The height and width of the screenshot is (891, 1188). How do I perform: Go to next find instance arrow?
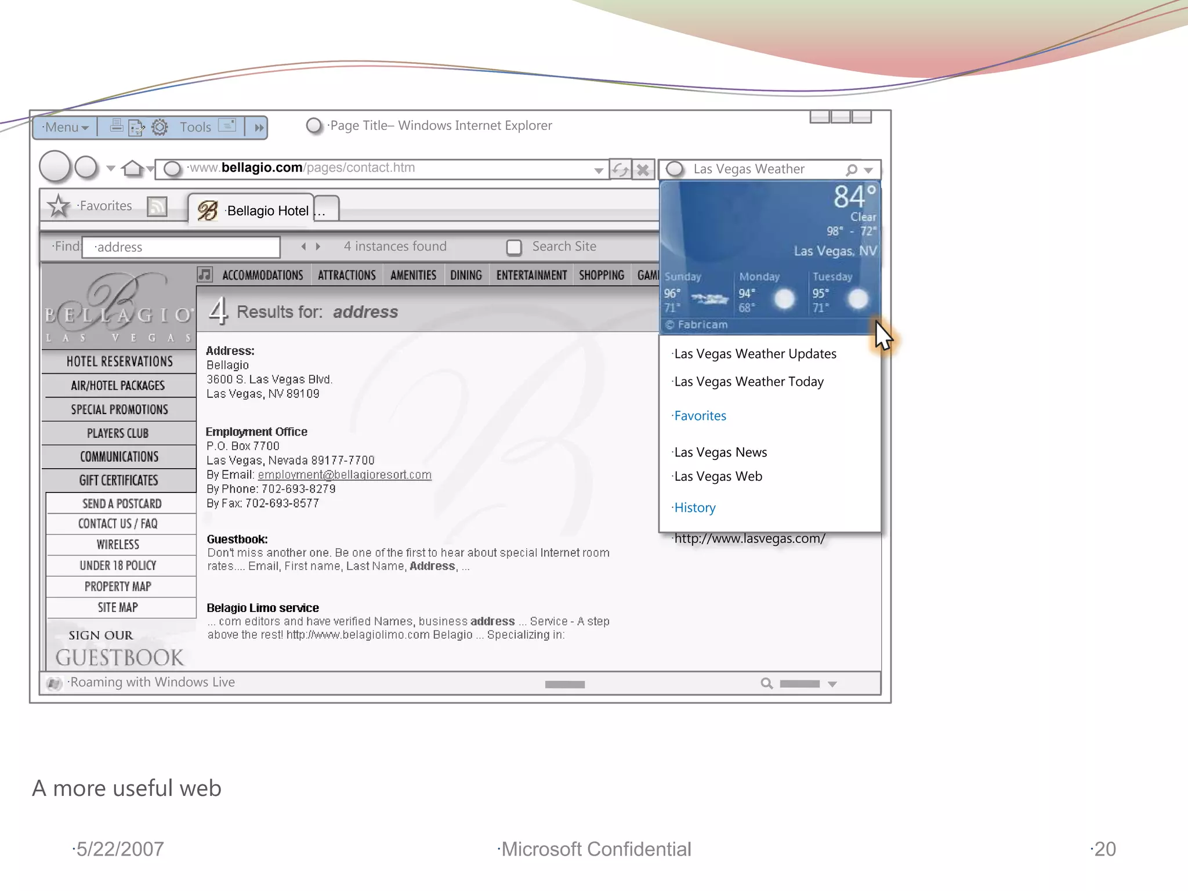318,247
